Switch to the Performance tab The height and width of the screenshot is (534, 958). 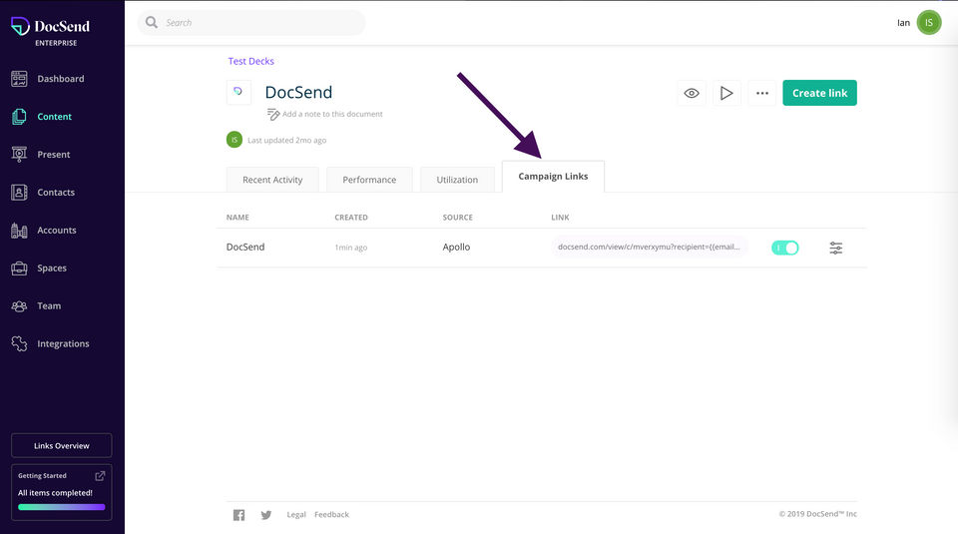(369, 180)
